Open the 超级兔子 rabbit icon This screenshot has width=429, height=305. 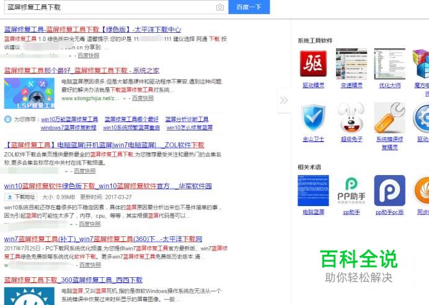point(352,118)
